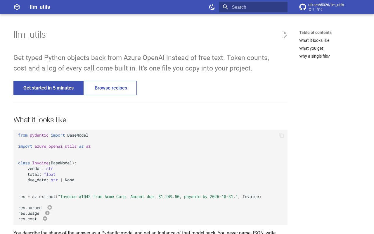Click the az.extract call code line
374x234 pixels.
click(x=140, y=197)
